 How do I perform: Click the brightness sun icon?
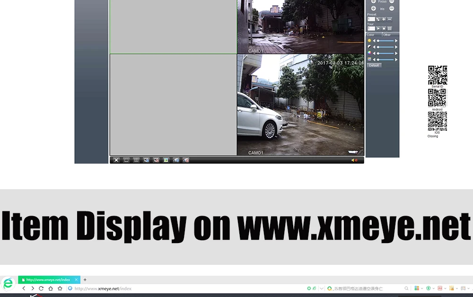[369, 40]
